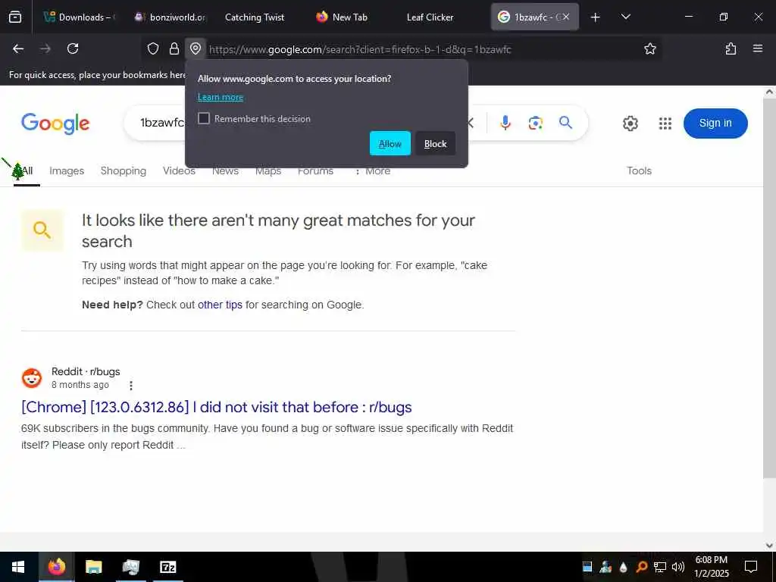This screenshot has width=776, height=582.
Task: Open the search Tools option
Action: coord(639,171)
